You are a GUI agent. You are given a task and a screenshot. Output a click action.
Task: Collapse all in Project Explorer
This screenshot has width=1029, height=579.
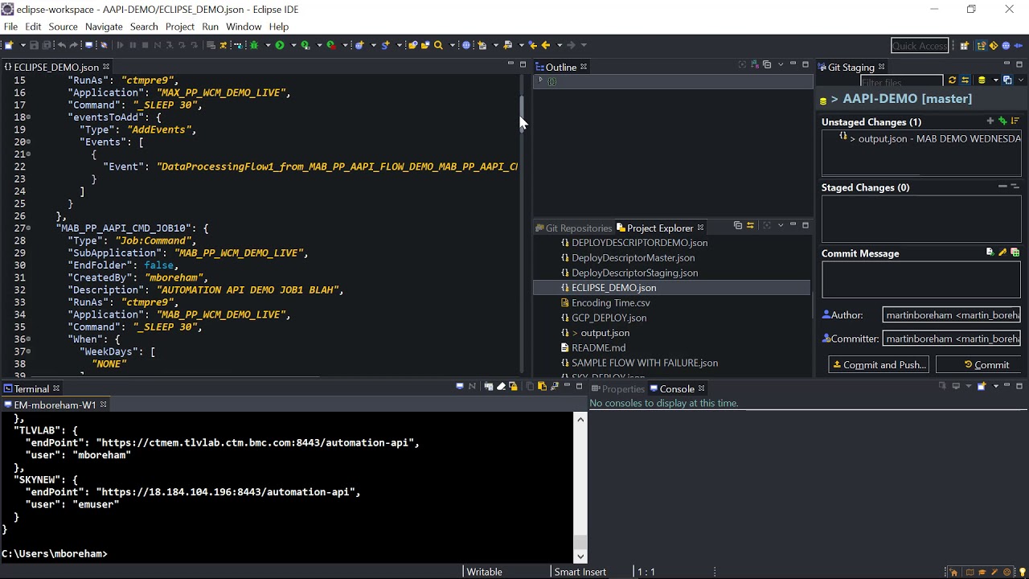738,226
